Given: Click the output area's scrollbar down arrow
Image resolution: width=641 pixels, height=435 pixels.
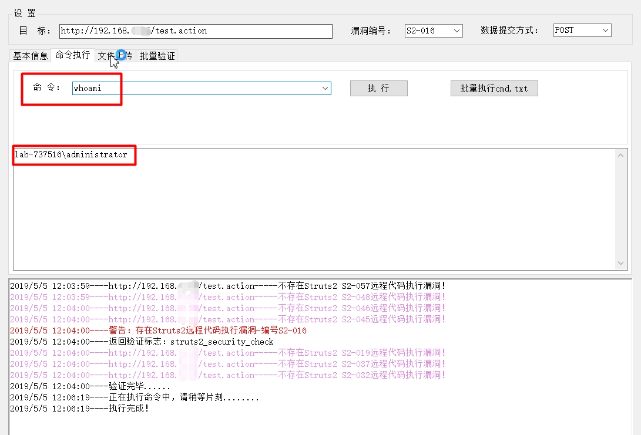Looking at the screenshot, I should coord(621,263).
